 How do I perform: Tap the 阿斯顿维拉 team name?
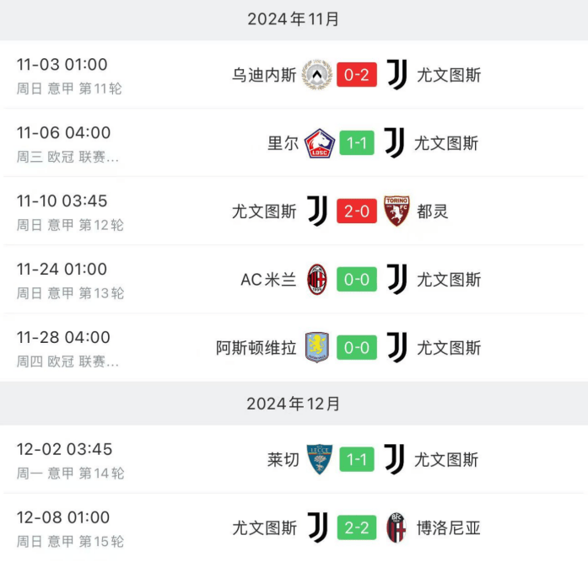pos(256,348)
